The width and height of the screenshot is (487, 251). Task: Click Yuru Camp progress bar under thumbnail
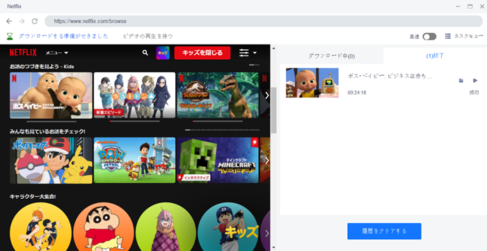click(134, 121)
